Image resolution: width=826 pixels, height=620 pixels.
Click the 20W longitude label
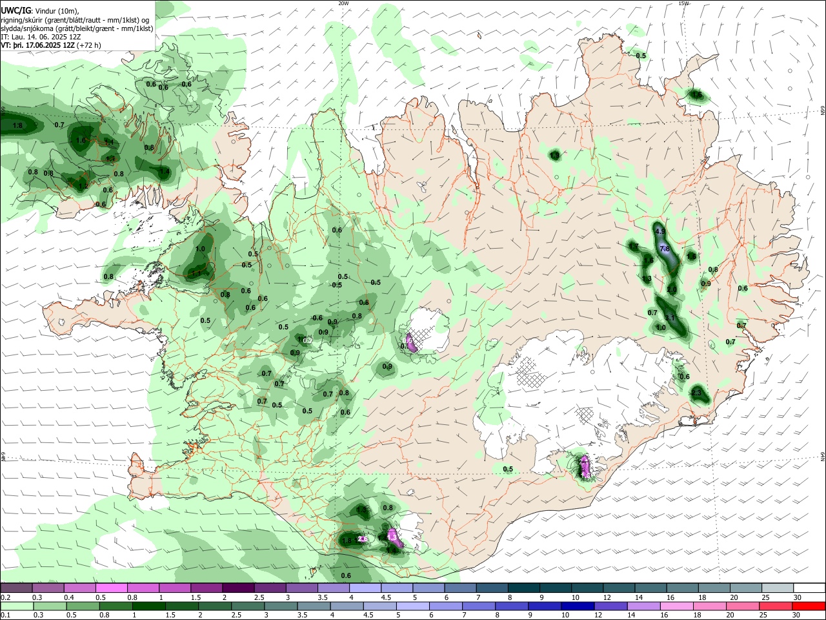(x=343, y=3)
